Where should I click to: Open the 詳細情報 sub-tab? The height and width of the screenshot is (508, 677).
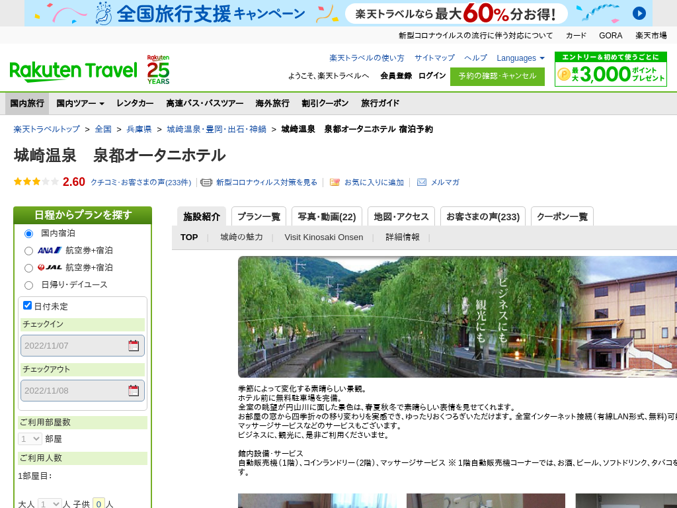pos(403,237)
